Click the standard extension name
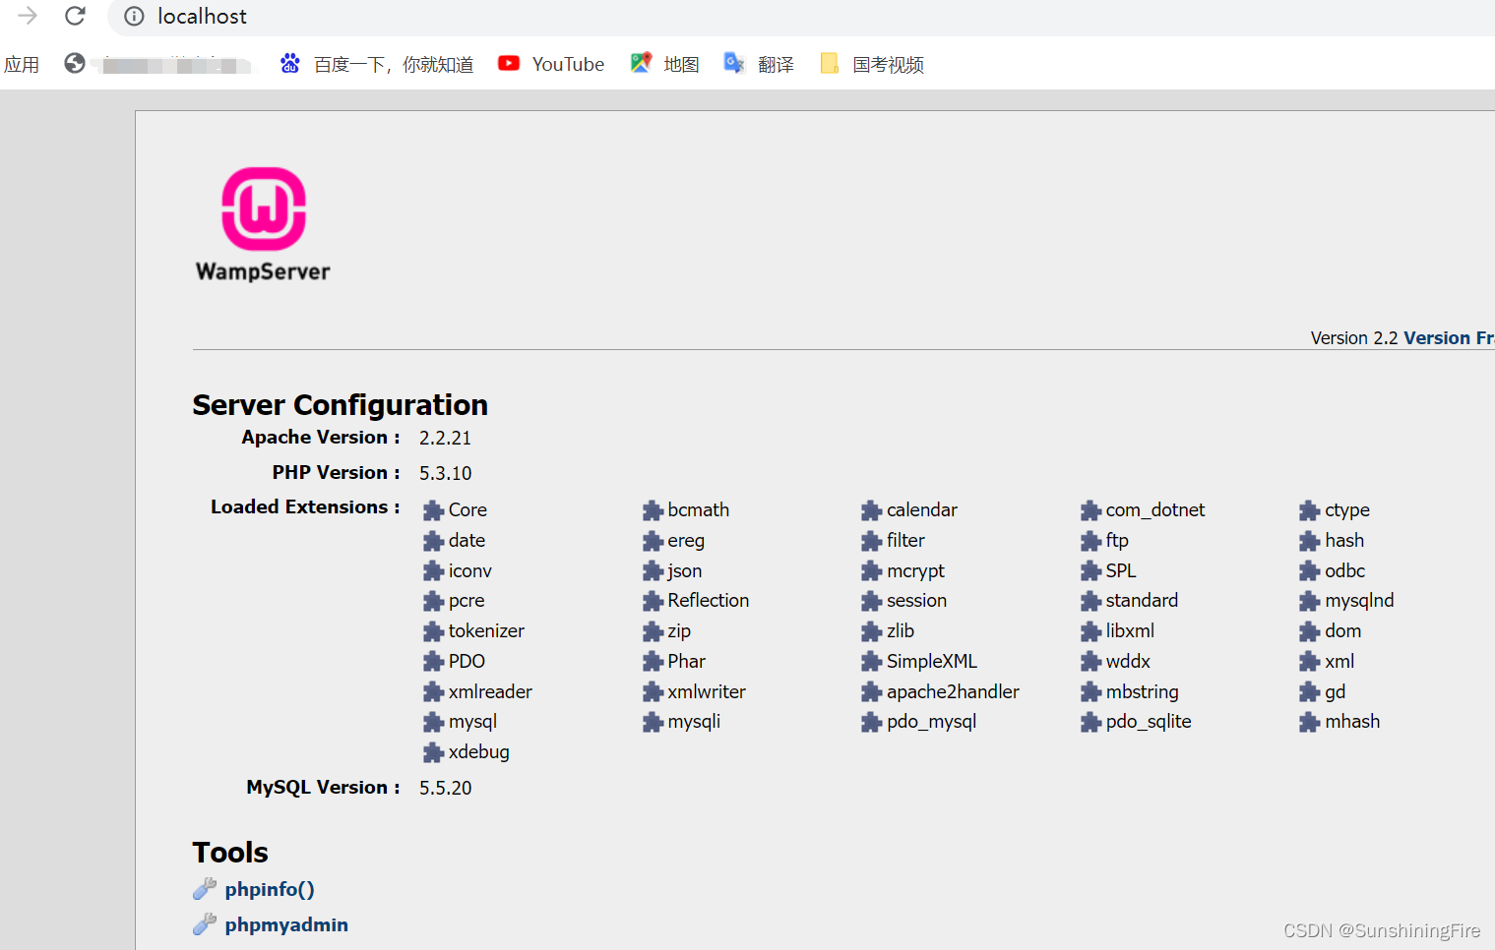The image size is (1495, 950). (x=1142, y=601)
